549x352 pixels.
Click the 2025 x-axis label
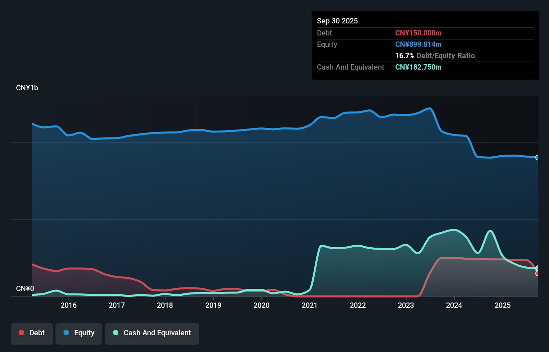click(503, 305)
